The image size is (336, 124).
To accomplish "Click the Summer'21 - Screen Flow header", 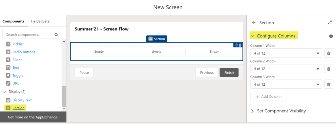I will point(102,29).
